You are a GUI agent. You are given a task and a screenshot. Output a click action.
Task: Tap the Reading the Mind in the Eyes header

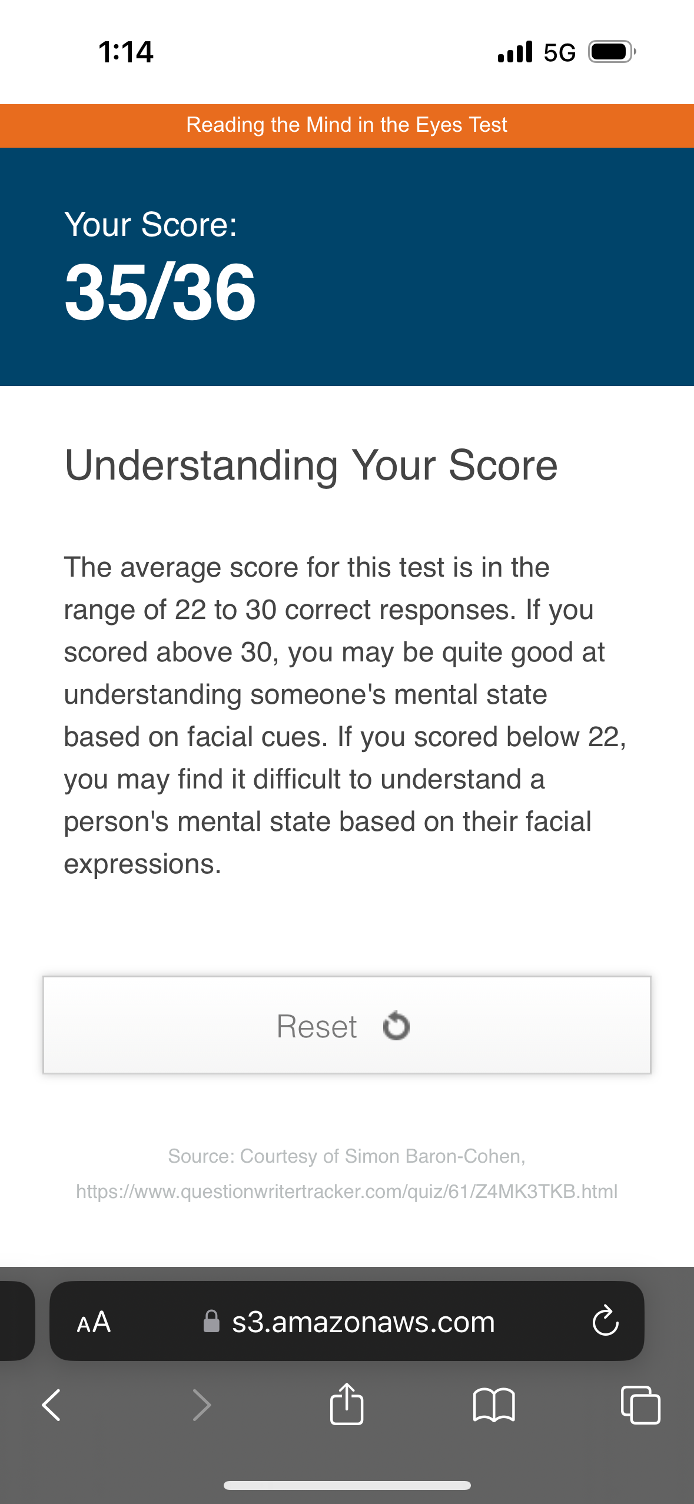[x=347, y=125]
